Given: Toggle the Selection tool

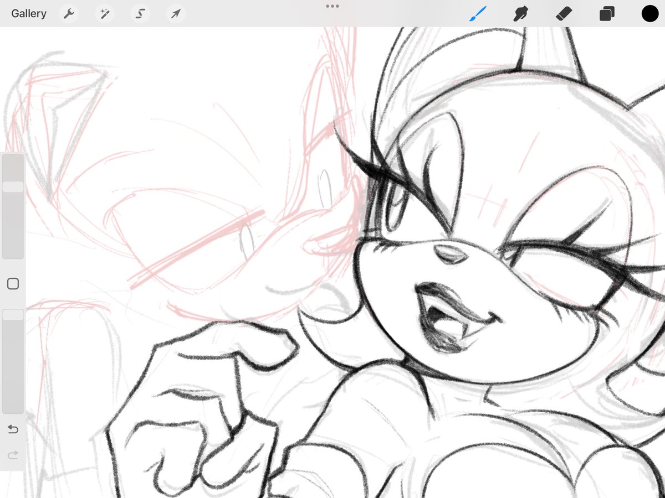Looking at the screenshot, I should pos(140,13).
